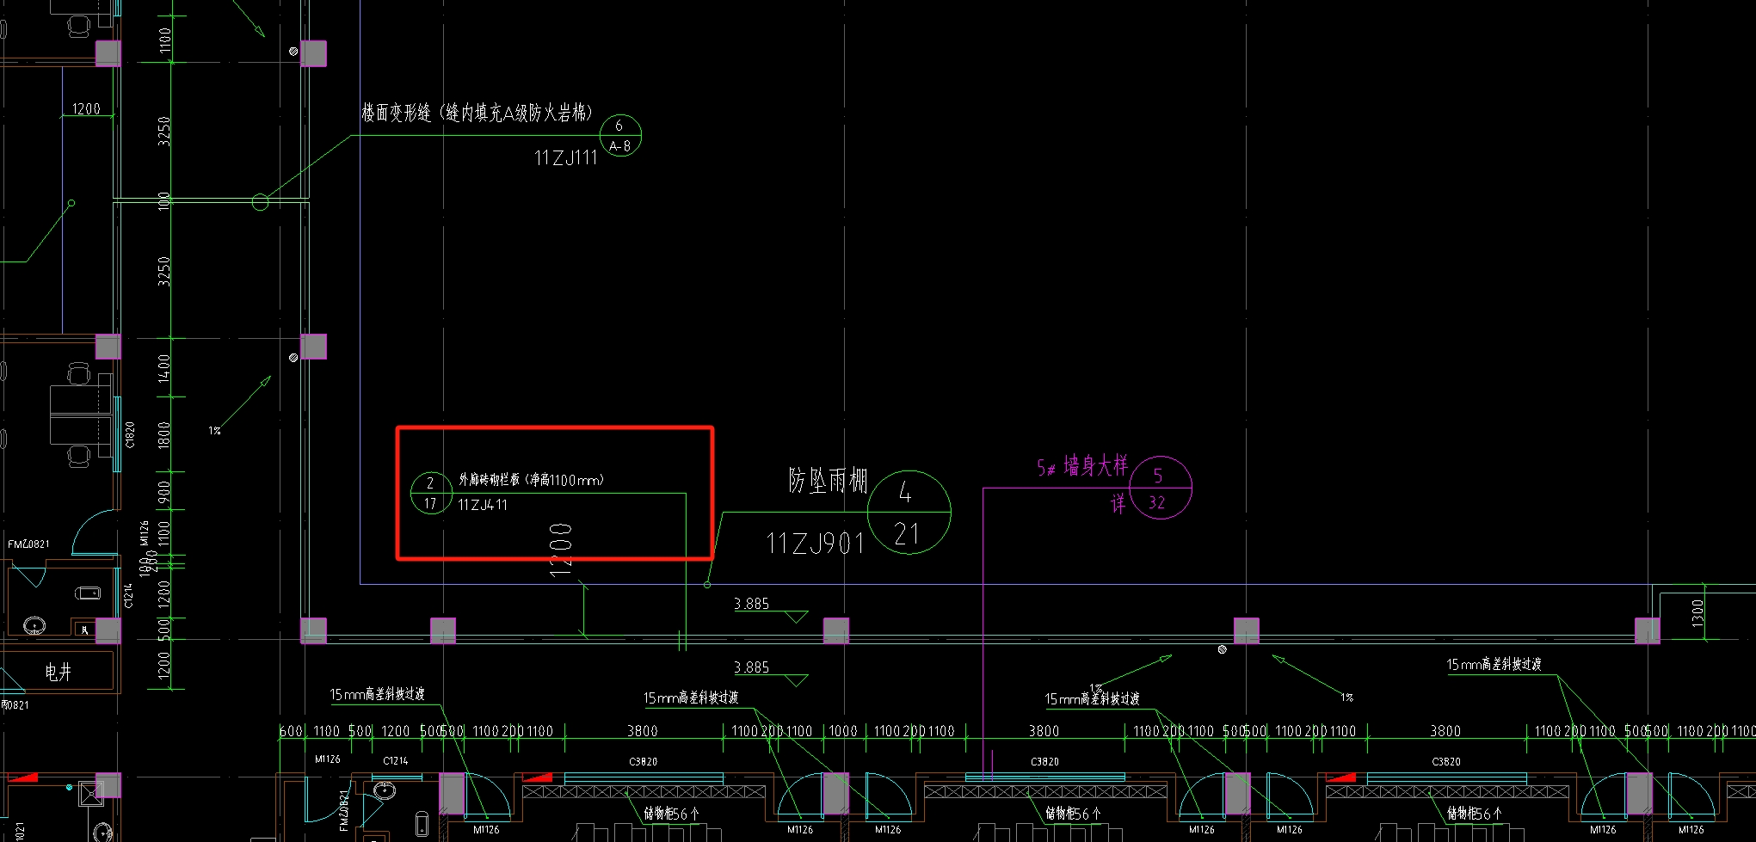Select the vertically written M1126 door tag
Viewport: 1756px width, 842px height.
144,533
